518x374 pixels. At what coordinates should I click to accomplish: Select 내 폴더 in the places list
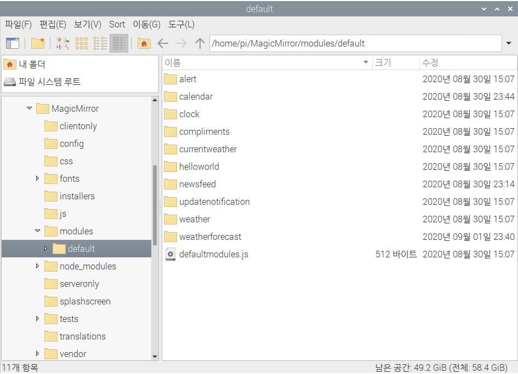click(x=80, y=65)
